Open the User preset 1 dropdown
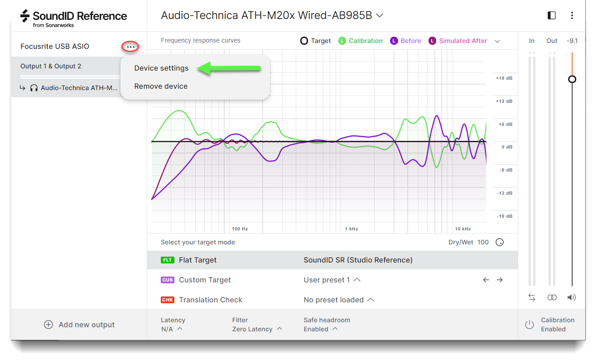 click(x=332, y=280)
